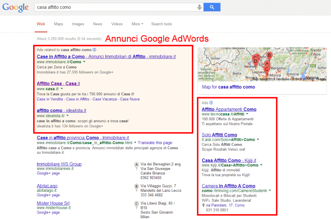Open the More dropdown menu
Image resolution: width=331 pixels, height=219 pixels.
pyautogui.click(x=138, y=24)
